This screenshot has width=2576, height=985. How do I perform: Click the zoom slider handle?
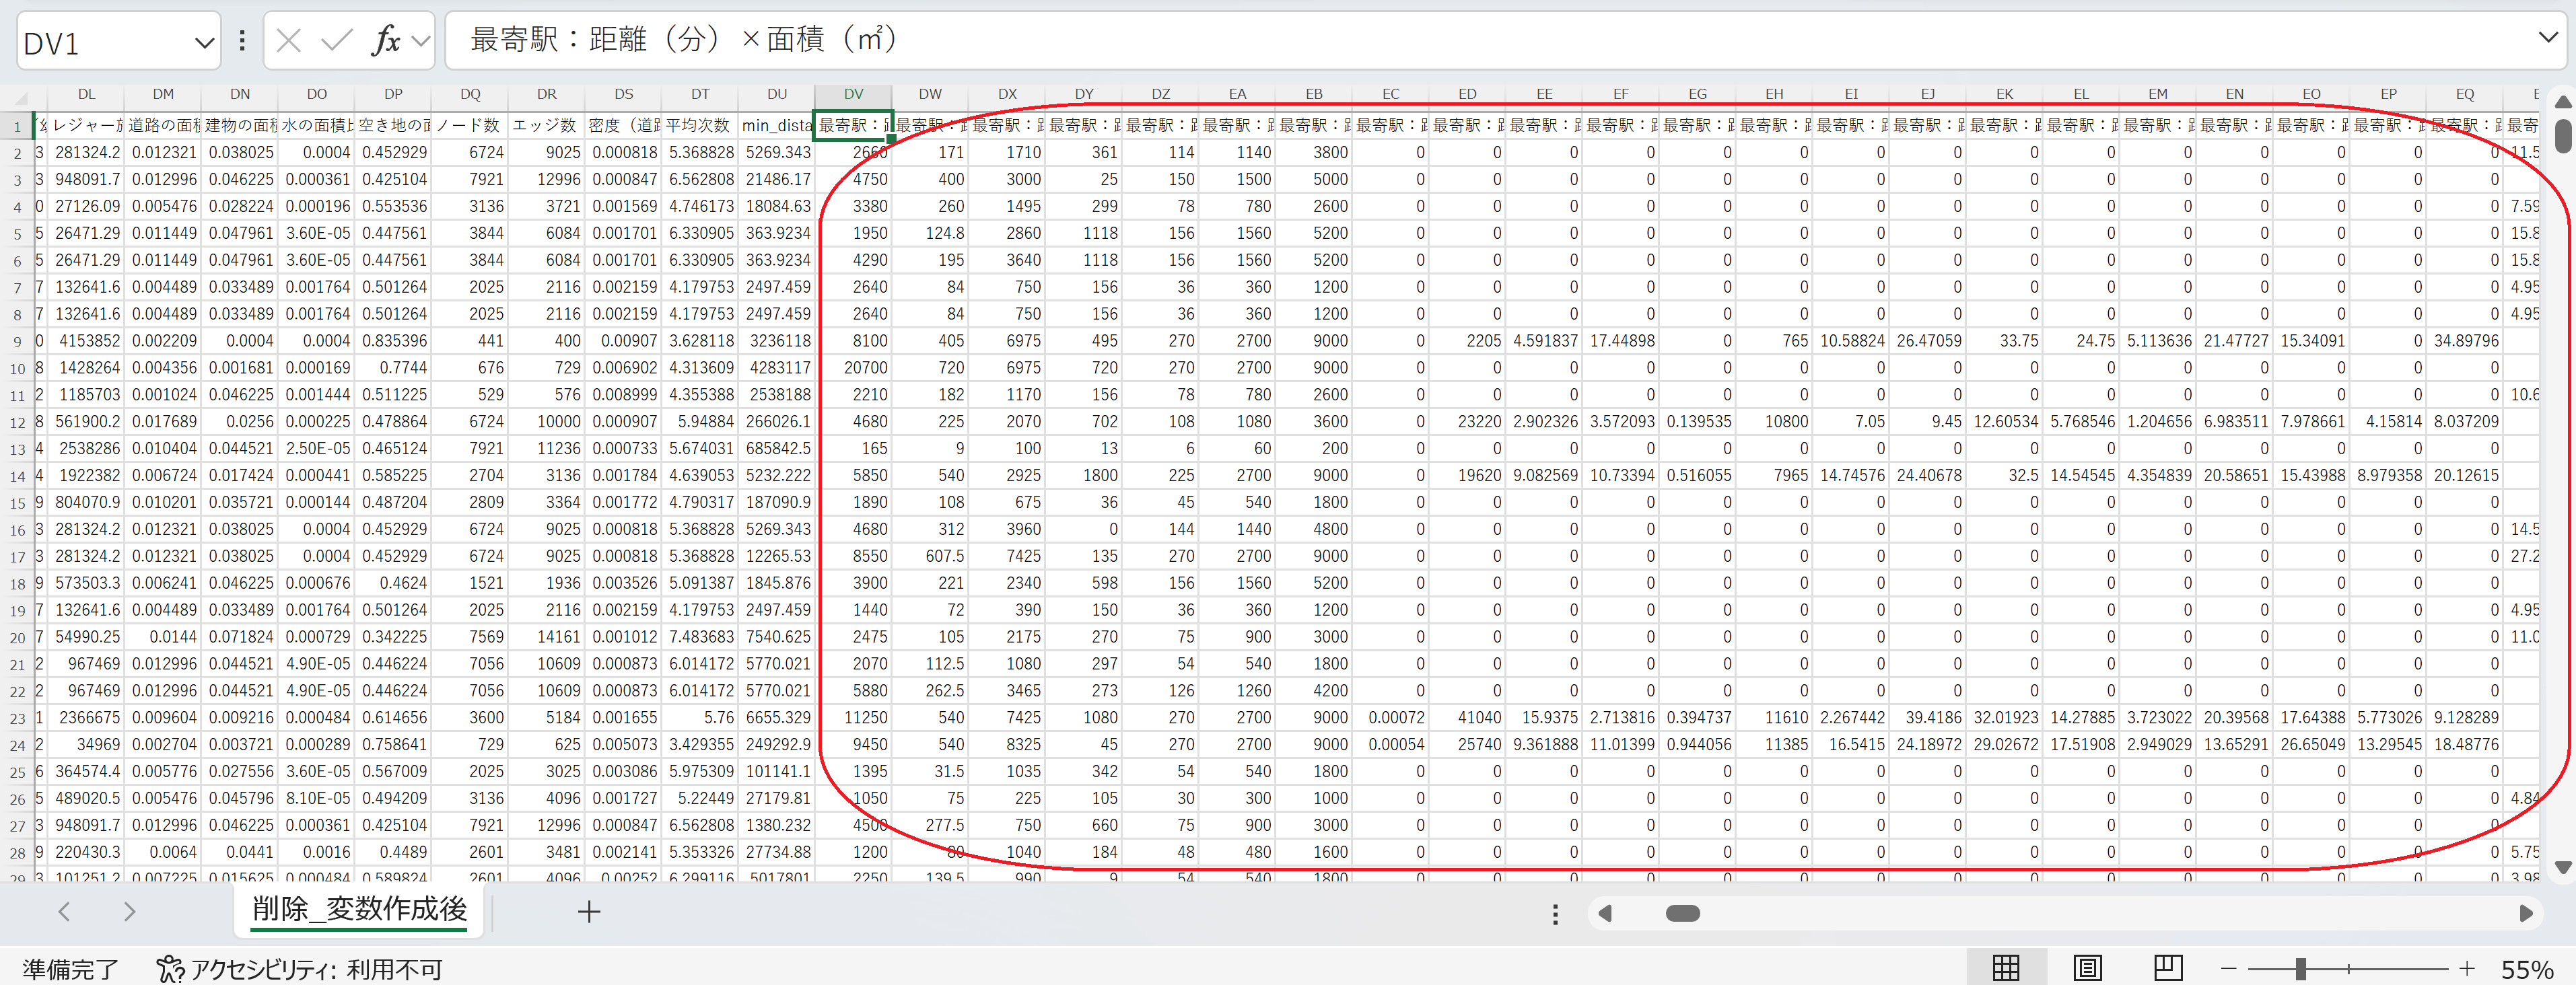pyautogui.click(x=2300, y=968)
